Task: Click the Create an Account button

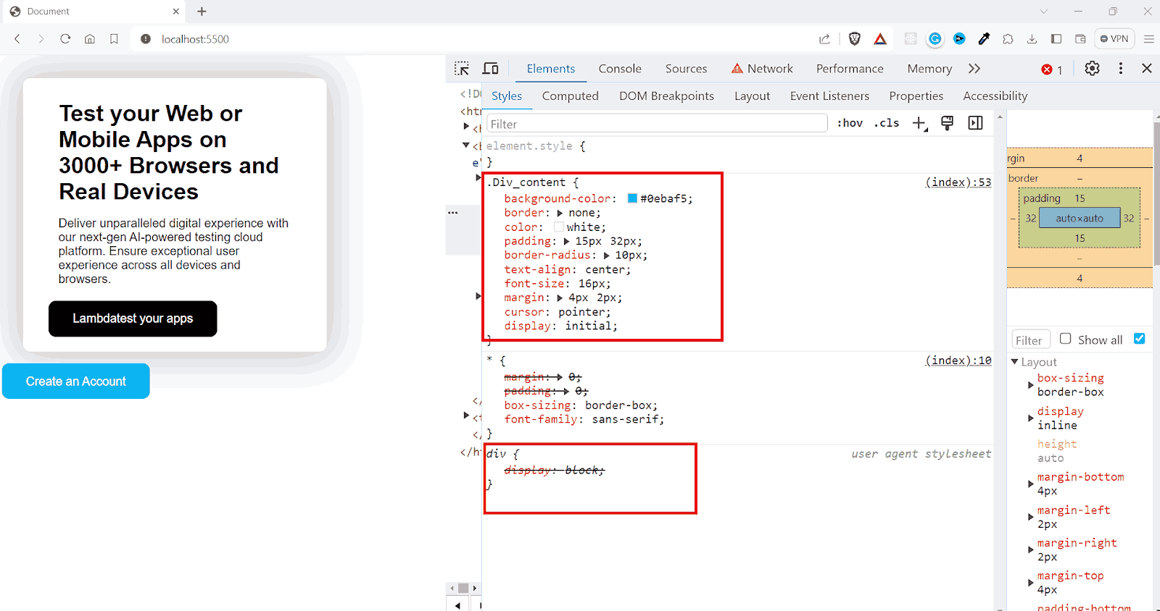Action: pyautogui.click(x=76, y=382)
